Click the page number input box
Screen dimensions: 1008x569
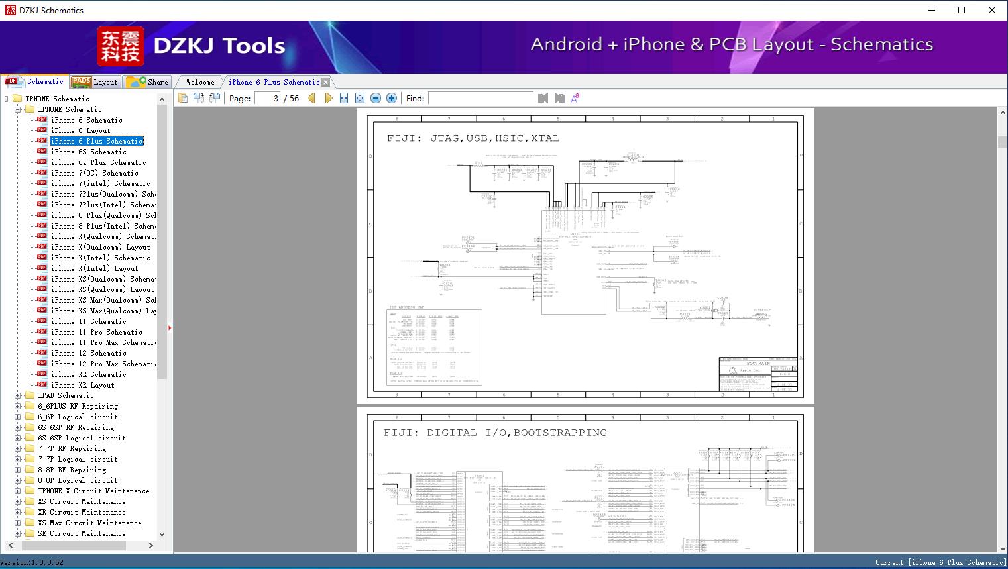(268, 98)
